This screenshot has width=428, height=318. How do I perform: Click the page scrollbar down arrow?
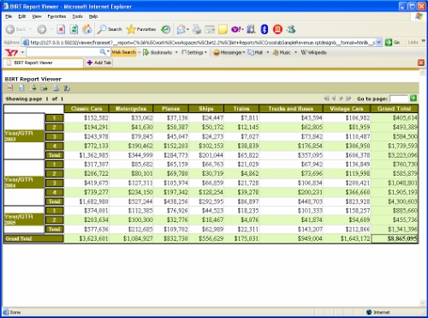[x=423, y=303]
